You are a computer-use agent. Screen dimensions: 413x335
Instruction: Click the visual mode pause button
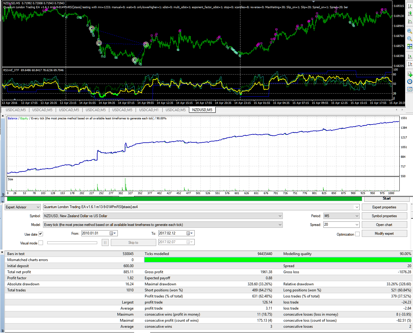(105, 243)
